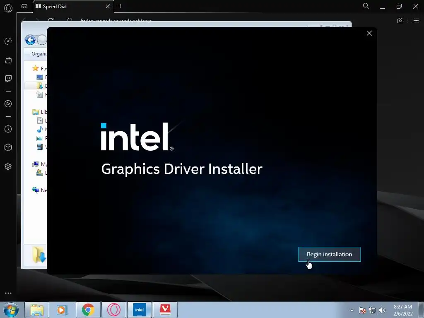
Task: Open the Organize menu in Explorer window
Action: 39,54
